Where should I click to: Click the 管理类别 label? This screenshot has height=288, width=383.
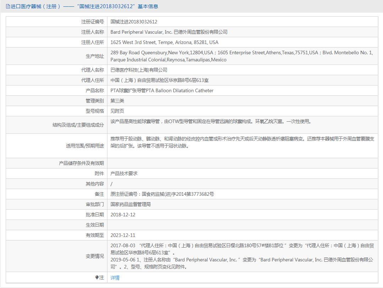tap(95, 101)
